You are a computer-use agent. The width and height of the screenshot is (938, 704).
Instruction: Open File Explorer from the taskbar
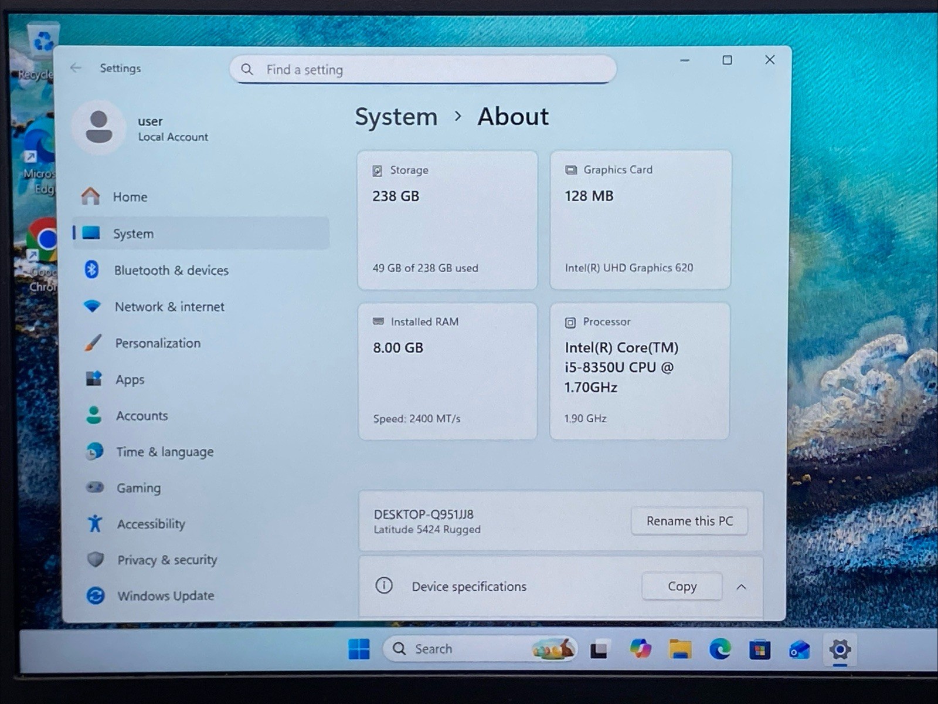pos(680,649)
